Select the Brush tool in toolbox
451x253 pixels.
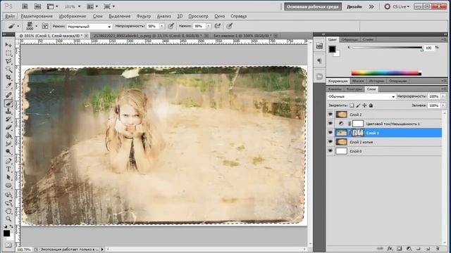[8, 103]
